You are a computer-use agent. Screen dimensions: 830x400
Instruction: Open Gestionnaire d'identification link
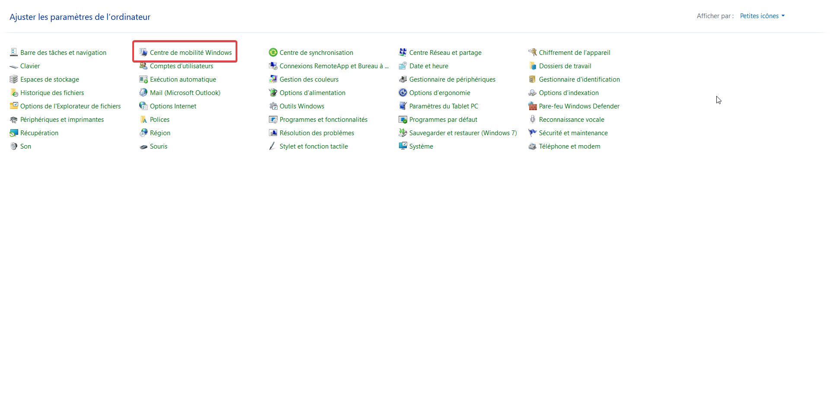point(579,79)
